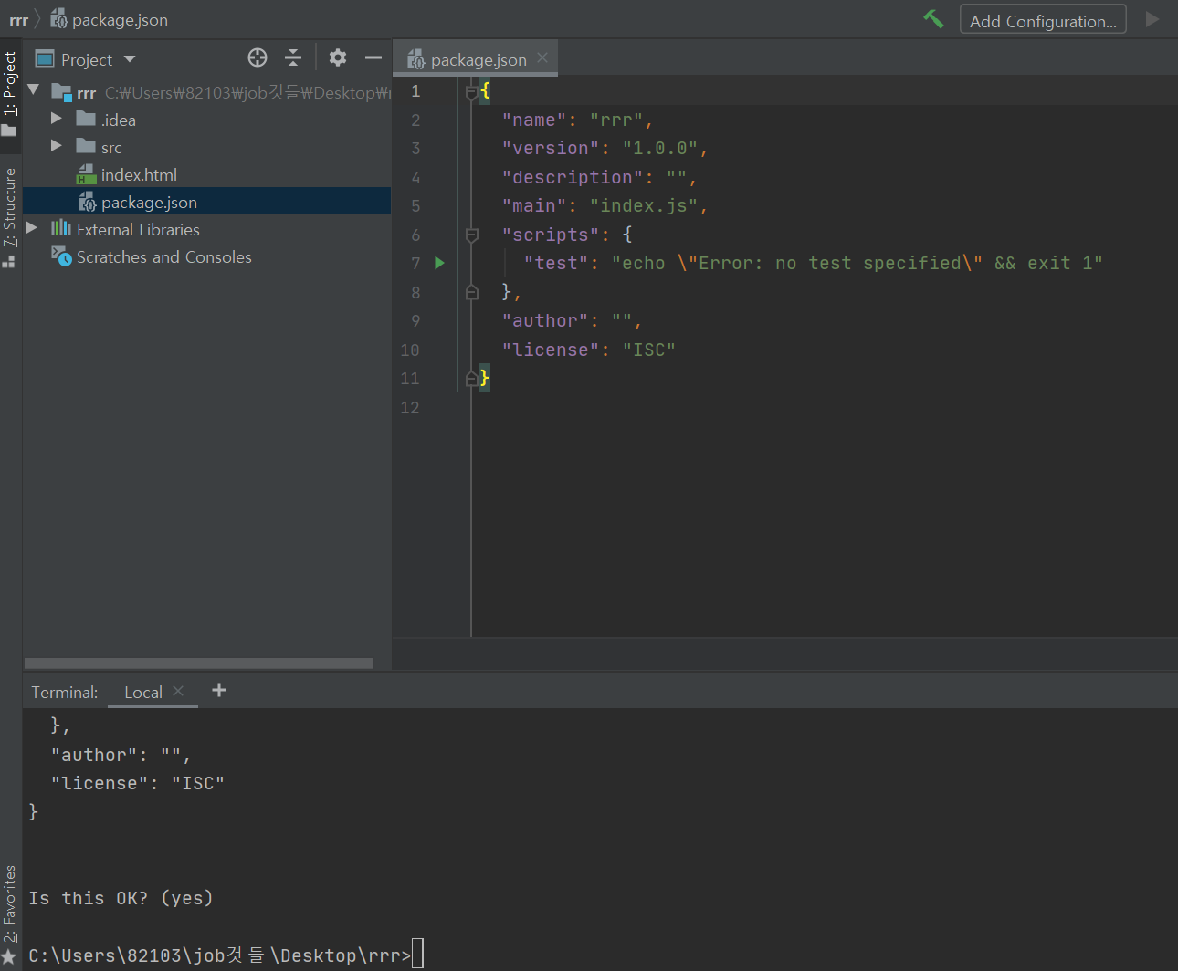1178x971 pixels.
Task: Click the Project panel window icon in header
Action: (45, 59)
